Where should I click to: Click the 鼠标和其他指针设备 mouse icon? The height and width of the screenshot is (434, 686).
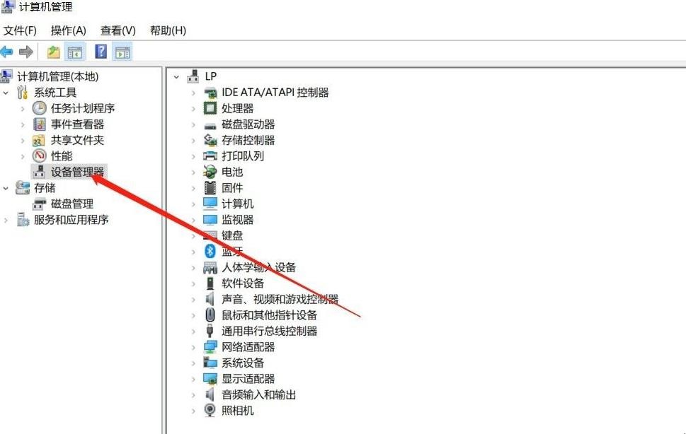(x=210, y=315)
